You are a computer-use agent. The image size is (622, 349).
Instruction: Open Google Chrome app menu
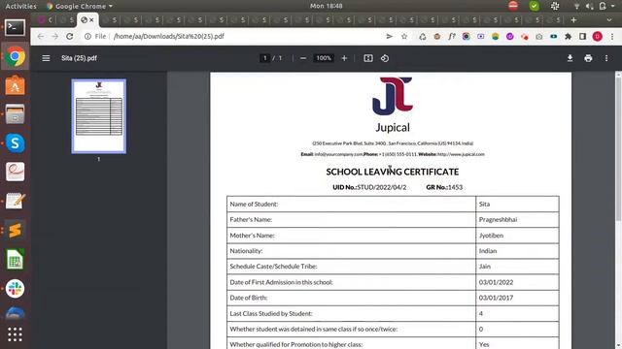pos(80,6)
